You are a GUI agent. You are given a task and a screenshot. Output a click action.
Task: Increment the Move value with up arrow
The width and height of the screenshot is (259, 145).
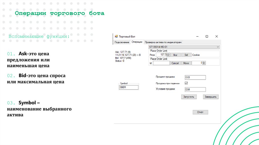tap(204, 62)
